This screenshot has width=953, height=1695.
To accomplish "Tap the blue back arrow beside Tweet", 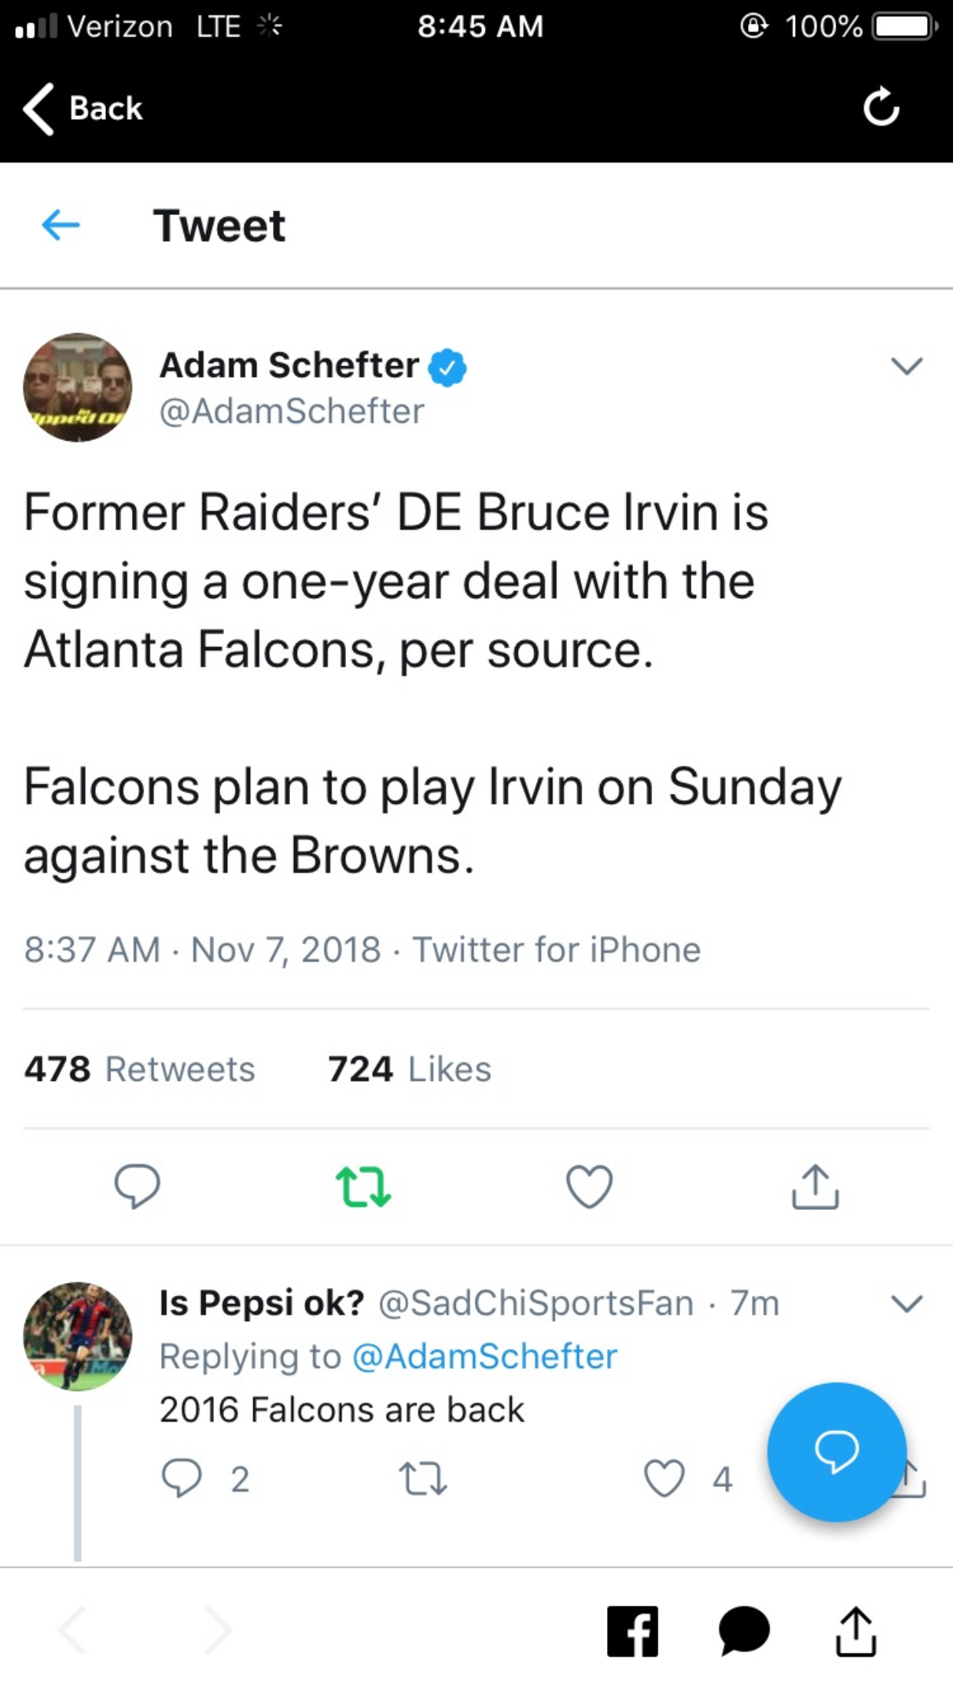I will tap(61, 226).
